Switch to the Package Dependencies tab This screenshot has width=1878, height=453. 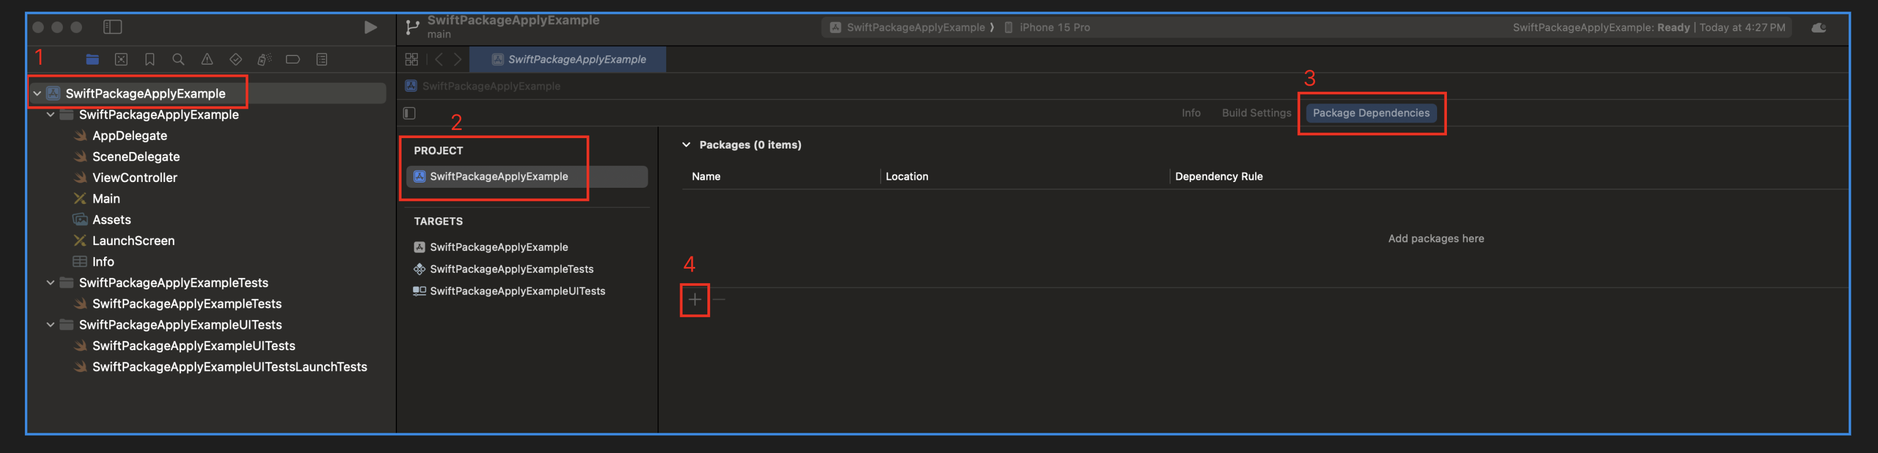click(1371, 113)
